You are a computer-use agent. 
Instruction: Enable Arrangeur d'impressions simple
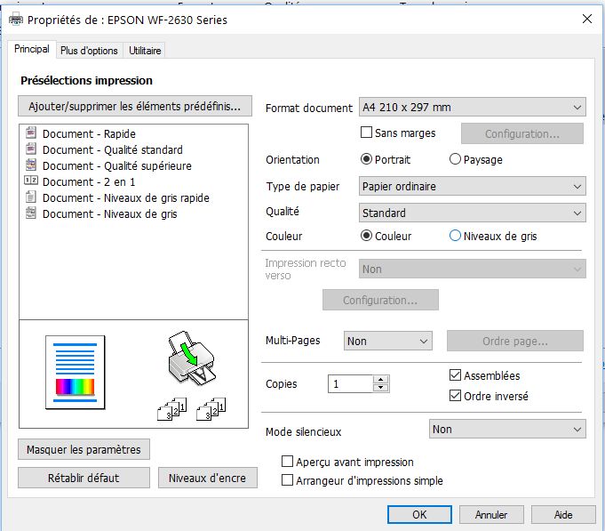[287, 480]
